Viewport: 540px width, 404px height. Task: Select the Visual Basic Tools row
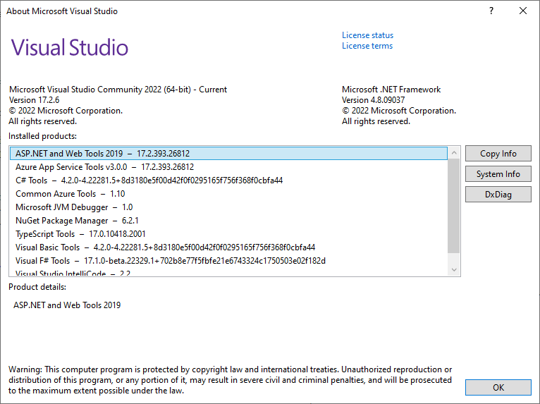(228, 247)
